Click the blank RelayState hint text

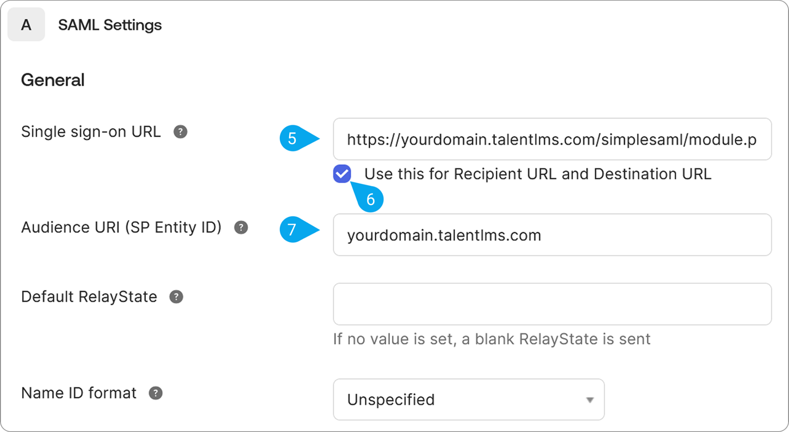coord(492,339)
